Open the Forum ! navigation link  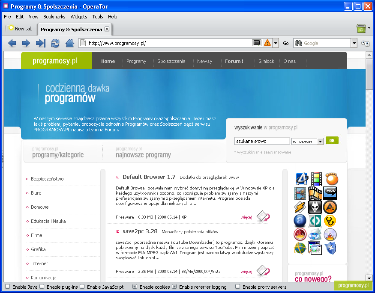234,61
